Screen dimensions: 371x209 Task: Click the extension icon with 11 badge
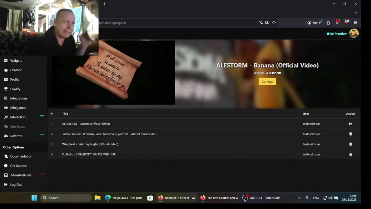(337, 22)
